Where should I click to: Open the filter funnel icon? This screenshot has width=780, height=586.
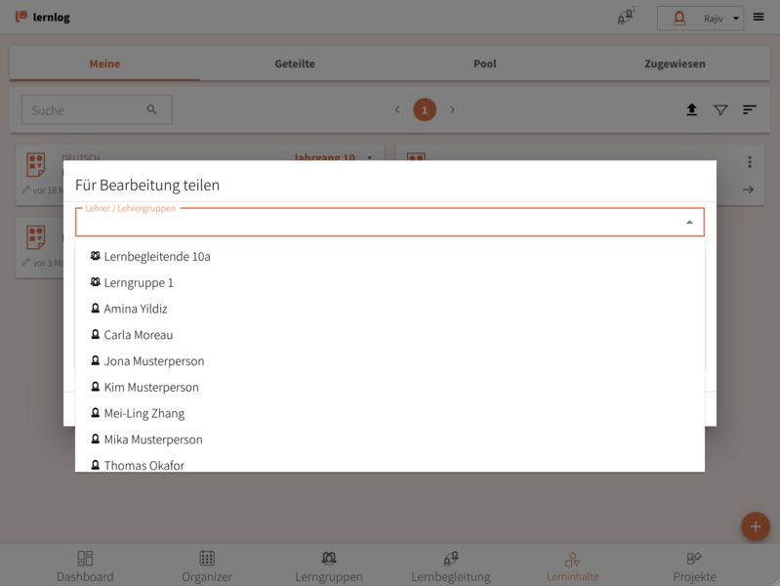click(x=720, y=110)
